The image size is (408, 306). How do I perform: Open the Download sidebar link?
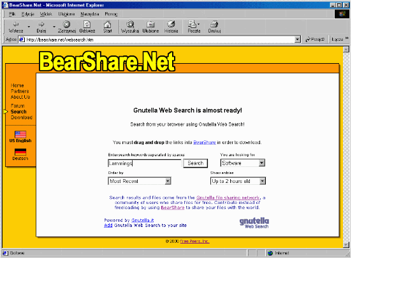[x=22, y=117]
